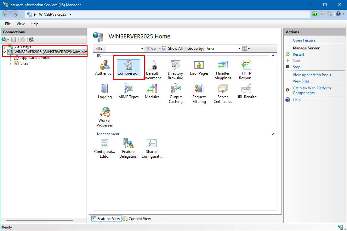Open the Compression feature icon
Image resolution: width=347 pixels, height=231 pixels.
tap(128, 67)
